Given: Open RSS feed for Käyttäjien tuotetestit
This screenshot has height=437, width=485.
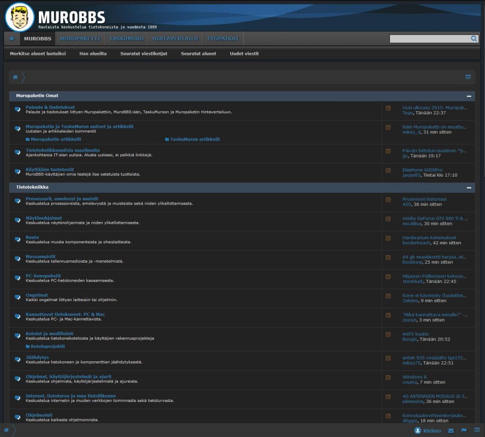Looking at the screenshot, I should pos(388,170).
